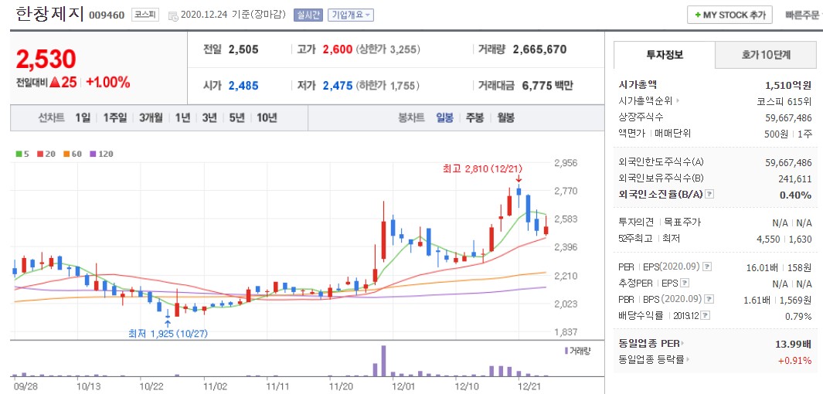Click the 전일 value 2,505
This screenshot has width=823, height=394.
[x=243, y=50]
